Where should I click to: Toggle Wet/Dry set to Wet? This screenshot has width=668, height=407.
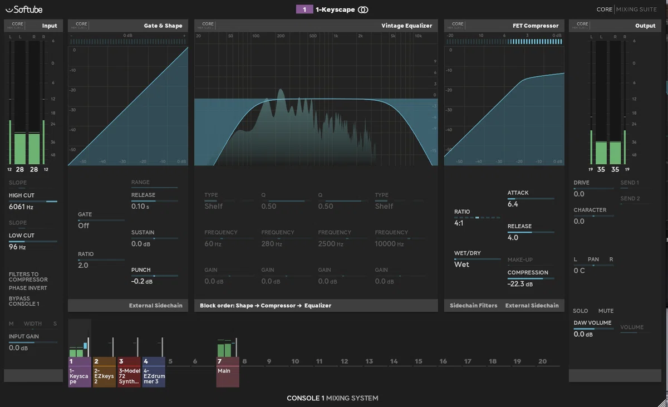tap(461, 264)
